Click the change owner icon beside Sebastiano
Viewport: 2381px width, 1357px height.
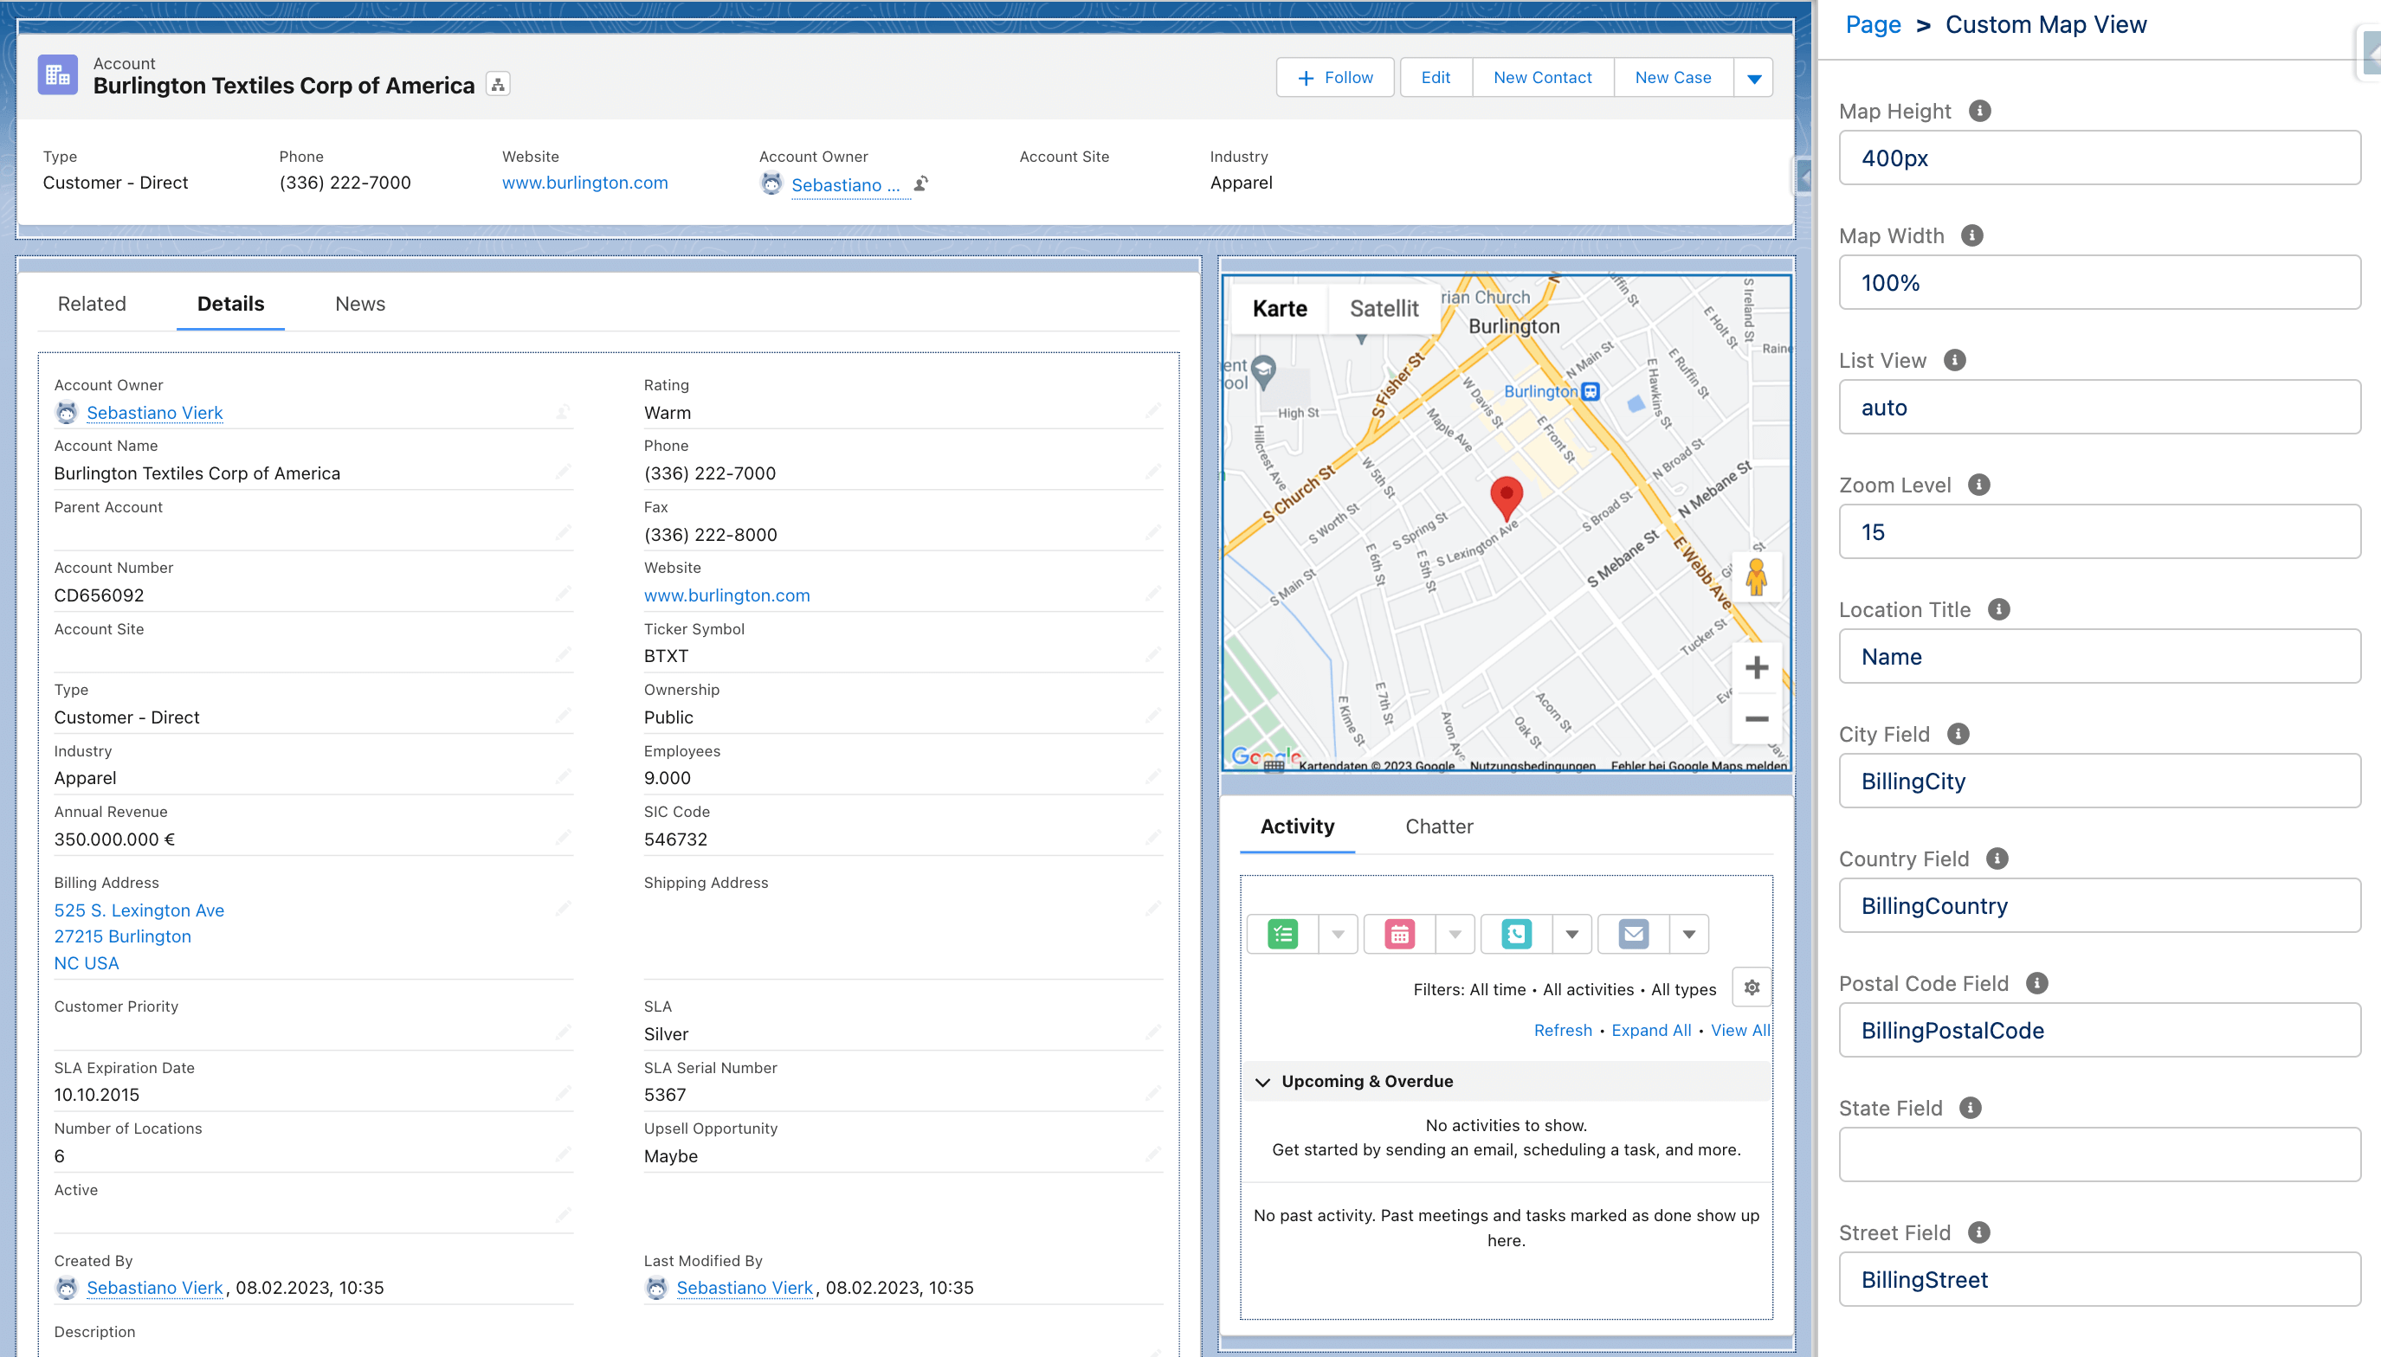coord(920,183)
